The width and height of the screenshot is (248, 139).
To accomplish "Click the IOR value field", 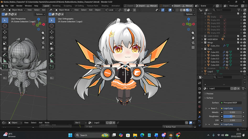I will 232,120.
